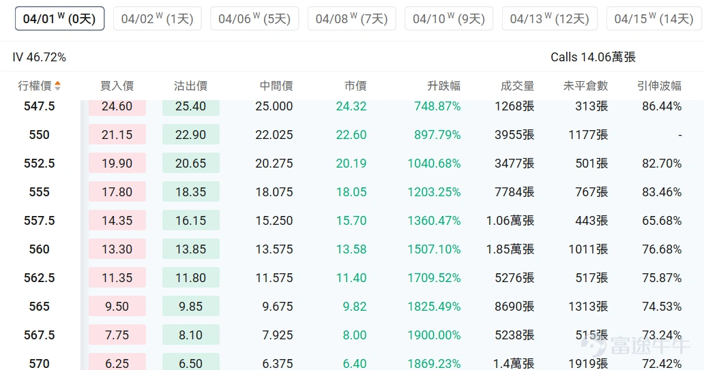Click ask price 9.85 for 565 strike
This screenshot has width=704, height=370.
click(x=191, y=307)
